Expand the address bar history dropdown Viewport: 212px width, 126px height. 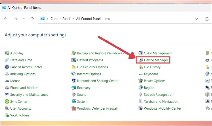click(196, 19)
